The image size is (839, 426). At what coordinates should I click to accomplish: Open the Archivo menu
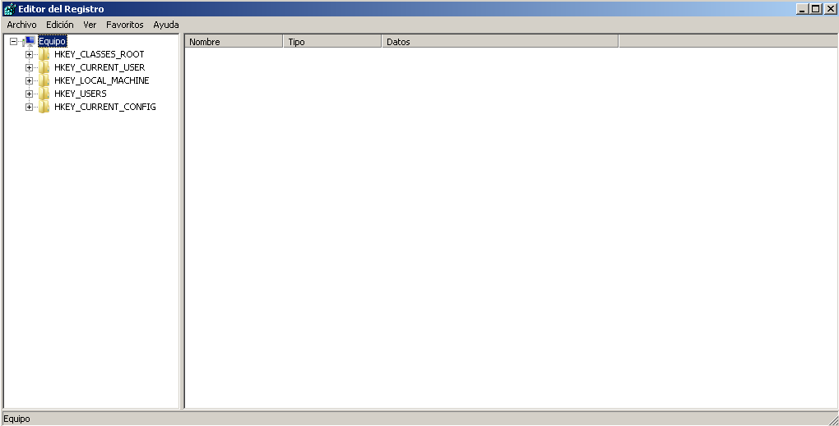coord(21,25)
